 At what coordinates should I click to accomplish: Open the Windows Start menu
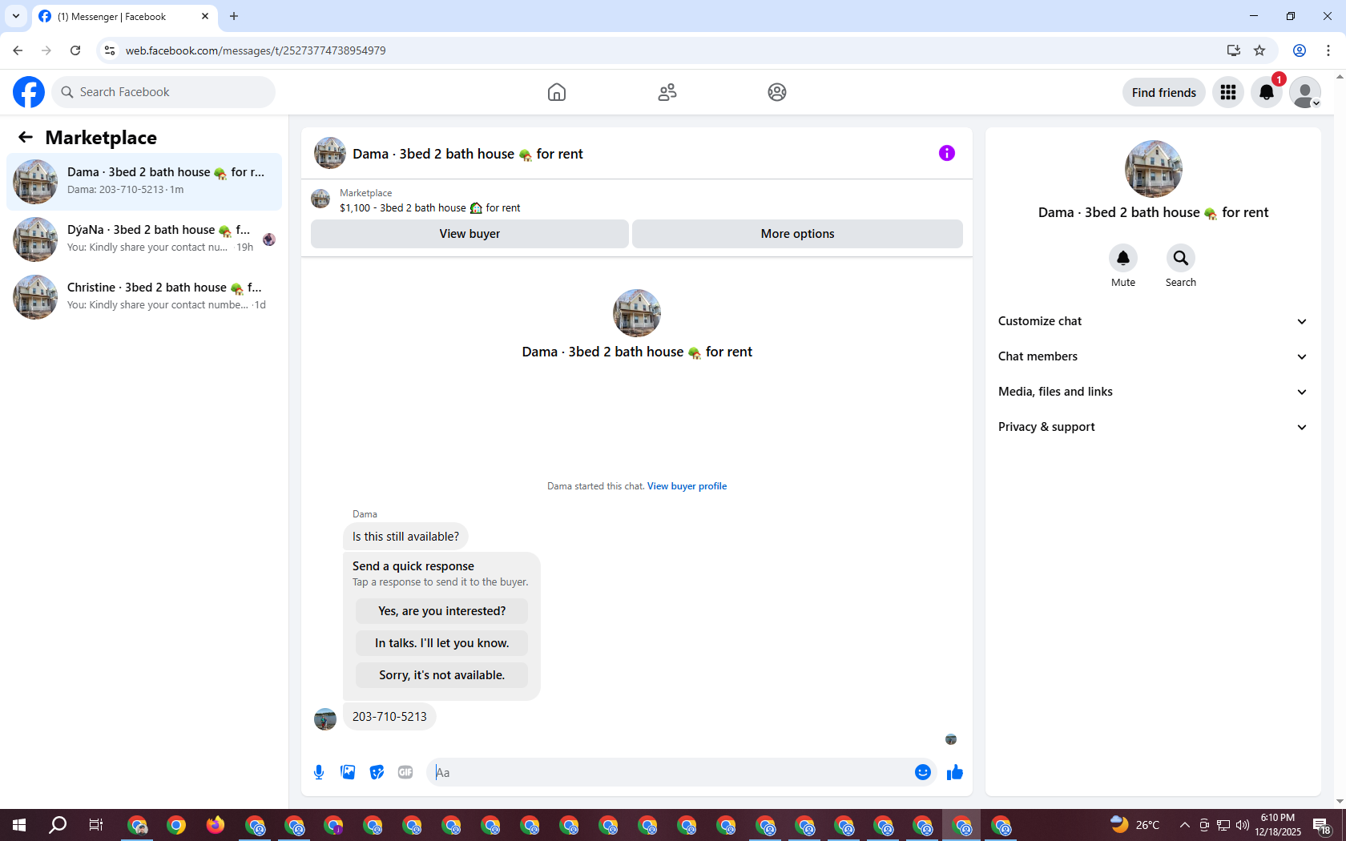tap(19, 825)
